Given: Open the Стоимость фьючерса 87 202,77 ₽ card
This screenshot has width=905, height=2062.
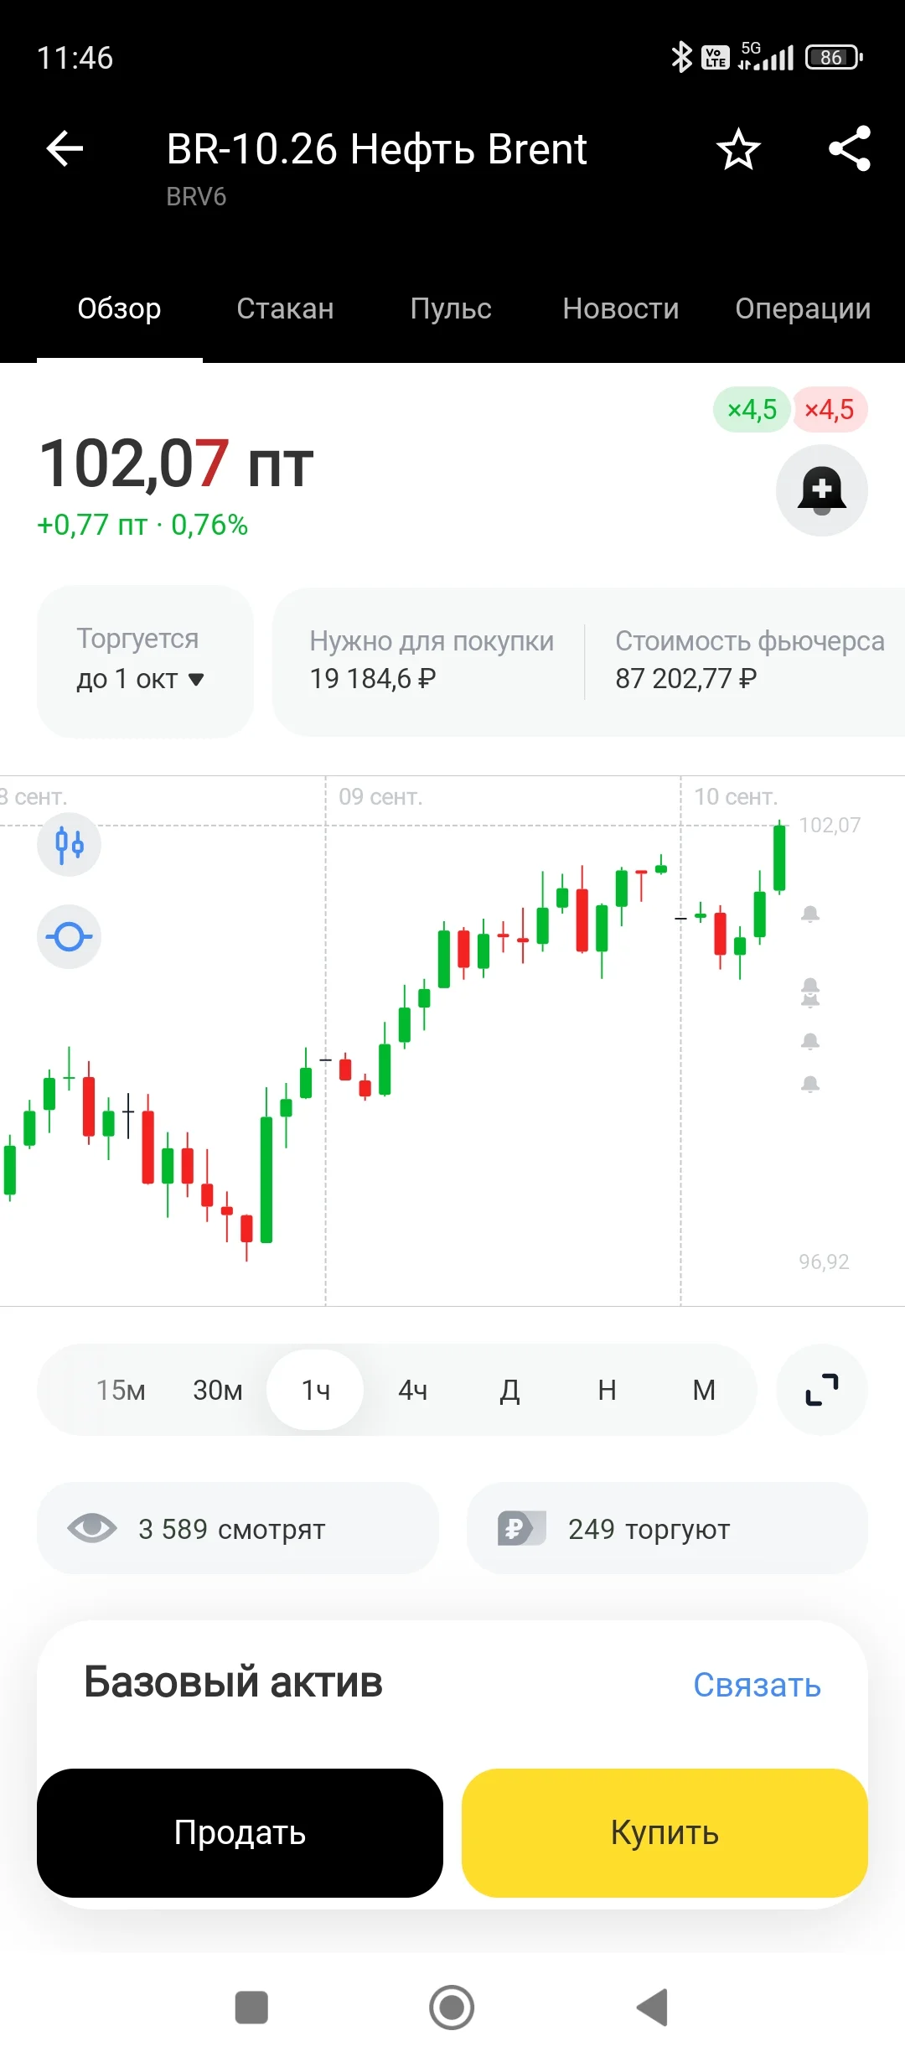Looking at the screenshot, I should (x=750, y=661).
